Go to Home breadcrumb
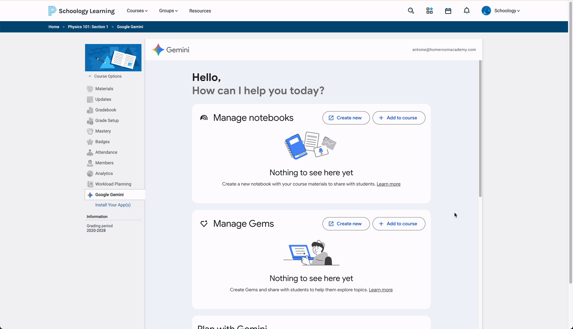573x329 pixels. 54,27
